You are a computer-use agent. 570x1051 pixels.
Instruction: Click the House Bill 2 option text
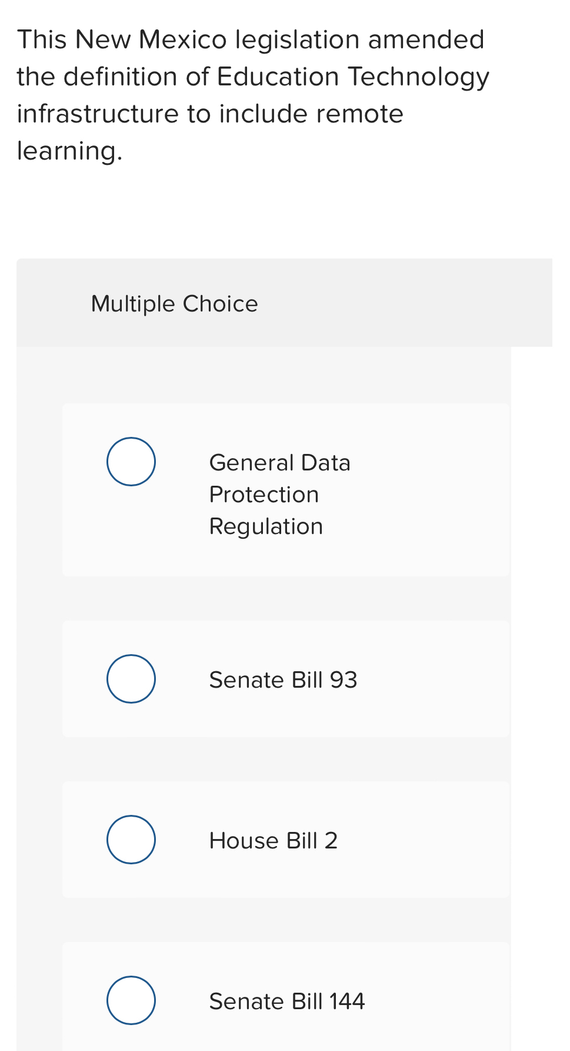(273, 840)
